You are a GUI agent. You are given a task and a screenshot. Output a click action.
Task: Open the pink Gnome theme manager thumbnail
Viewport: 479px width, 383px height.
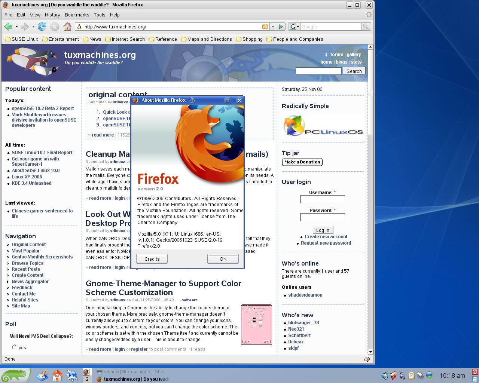pos(257,325)
